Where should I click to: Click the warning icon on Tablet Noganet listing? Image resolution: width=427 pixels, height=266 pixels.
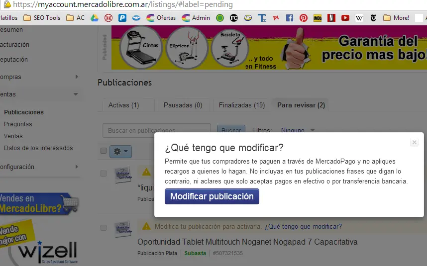coord(146,226)
